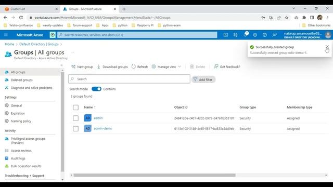Click the New group button
Viewport: 333px width, 187px height.
point(82,67)
